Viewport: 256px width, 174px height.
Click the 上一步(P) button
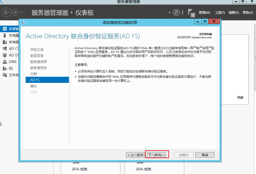click(136, 155)
